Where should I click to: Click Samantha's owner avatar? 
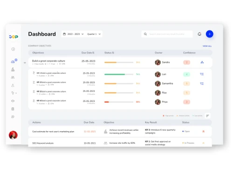[158, 84]
